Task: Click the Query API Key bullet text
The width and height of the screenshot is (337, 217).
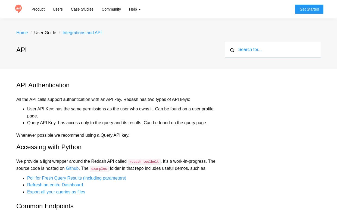Action: [x=117, y=123]
